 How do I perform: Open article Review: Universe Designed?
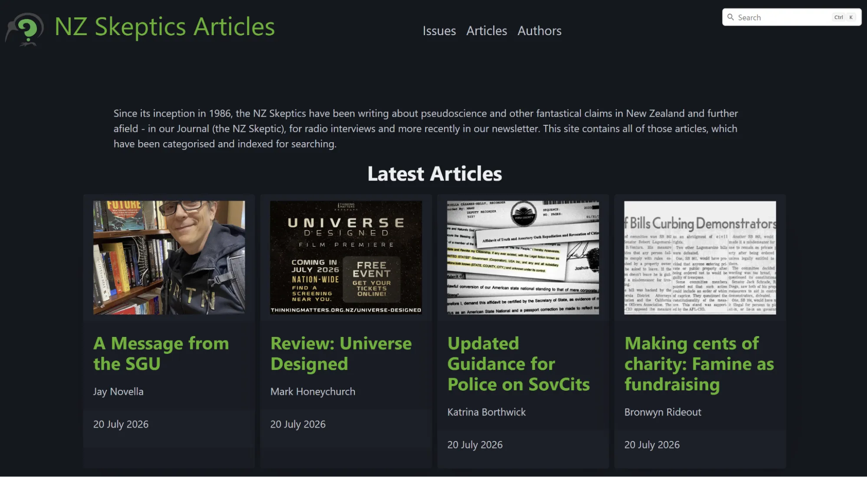point(341,353)
